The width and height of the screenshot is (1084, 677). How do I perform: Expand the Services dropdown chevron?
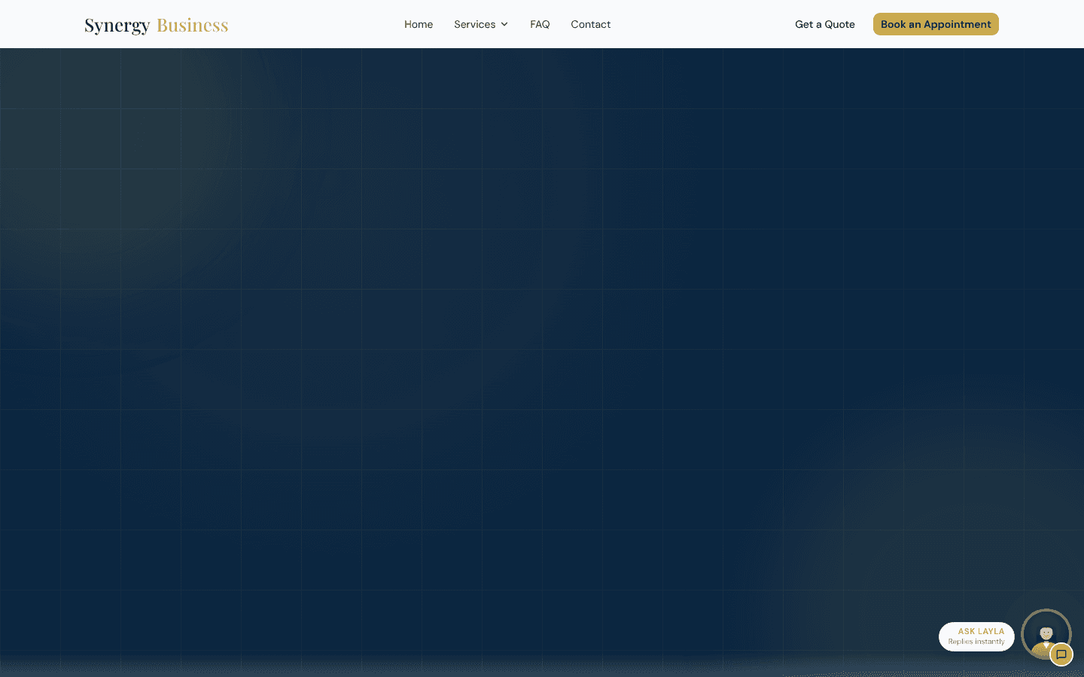[x=504, y=24]
